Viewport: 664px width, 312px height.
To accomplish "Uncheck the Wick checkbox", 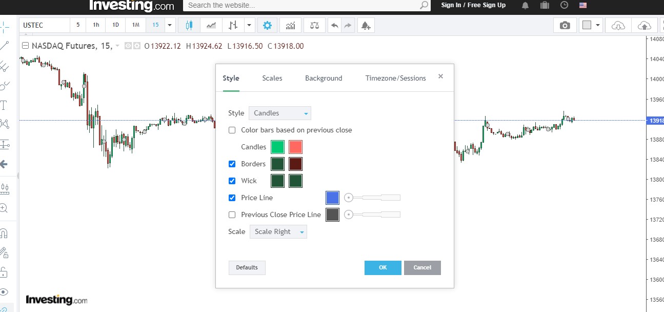I will tap(232, 181).
